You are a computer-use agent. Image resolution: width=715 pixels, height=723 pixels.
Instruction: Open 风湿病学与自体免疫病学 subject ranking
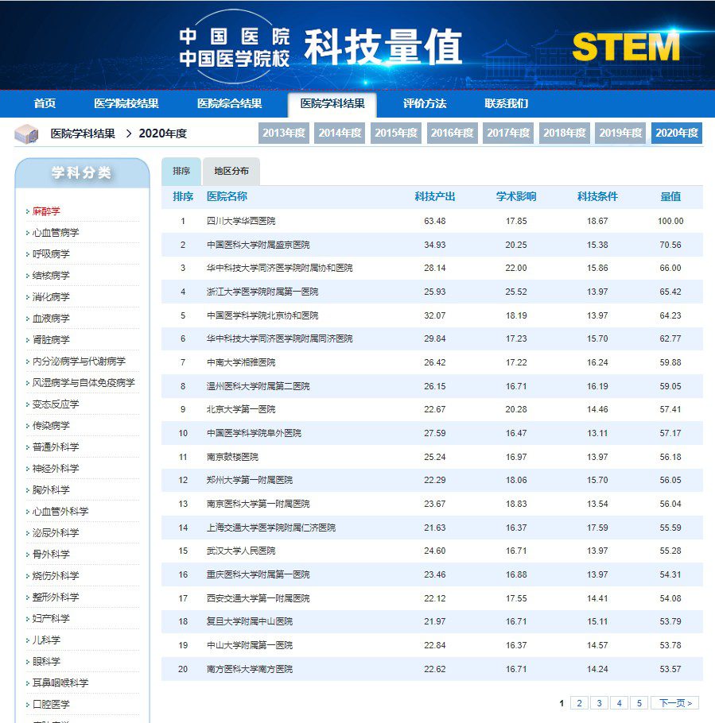84,383
